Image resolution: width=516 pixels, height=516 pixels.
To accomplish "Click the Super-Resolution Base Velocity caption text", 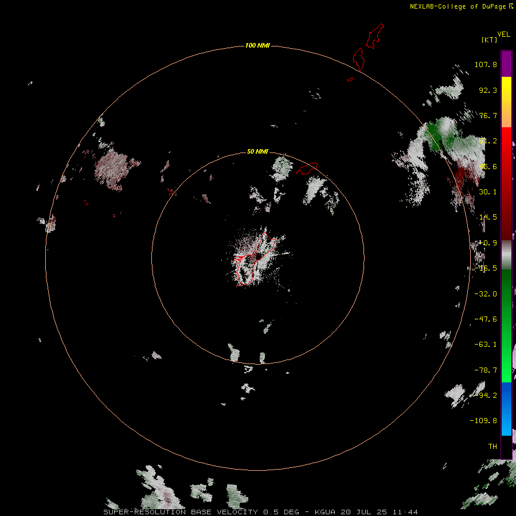I will (x=260, y=512).
